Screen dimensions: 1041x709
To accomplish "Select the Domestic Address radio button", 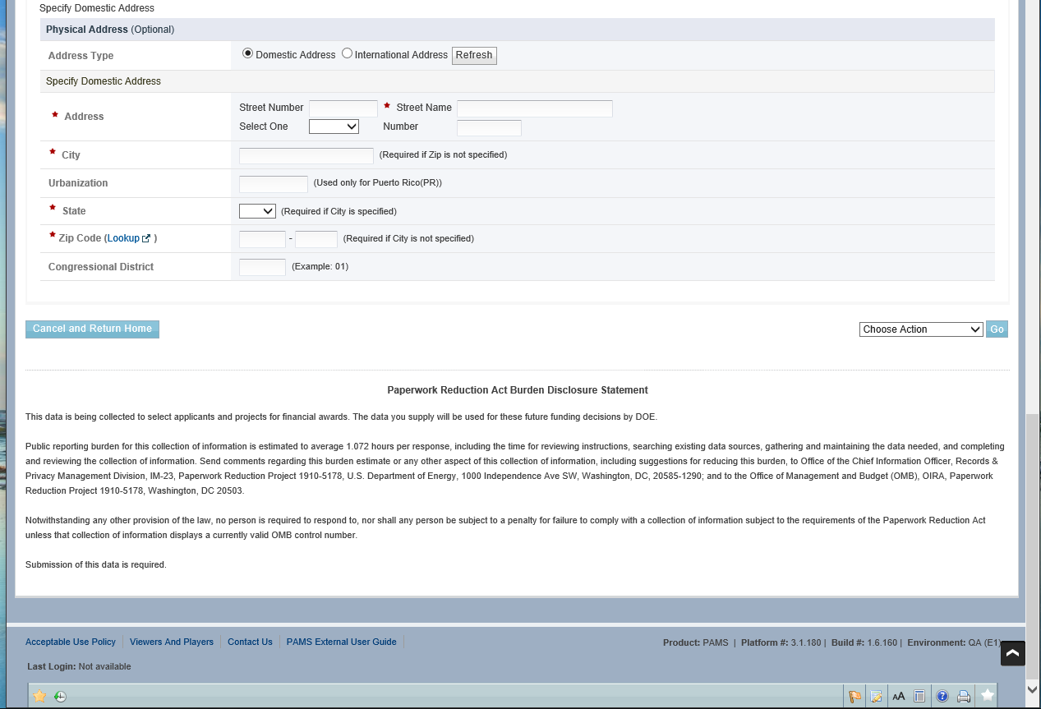I will click(247, 53).
